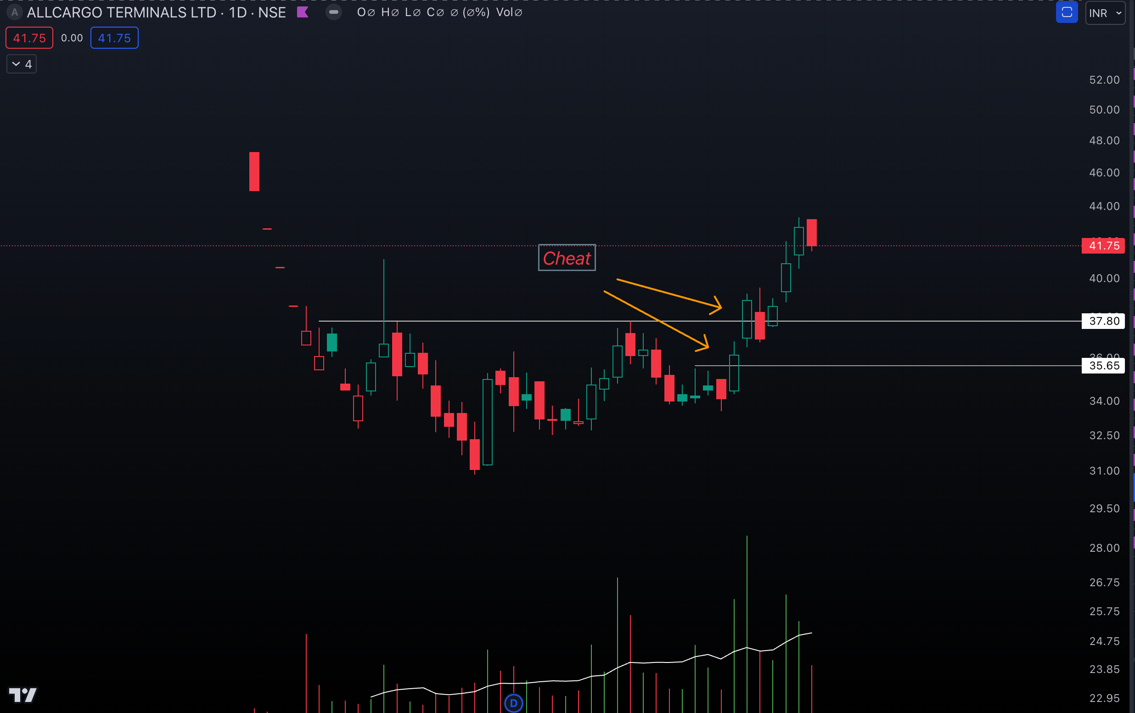Click the TradingView logo watermark bottom-left
1135x713 pixels.
click(x=22, y=694)
